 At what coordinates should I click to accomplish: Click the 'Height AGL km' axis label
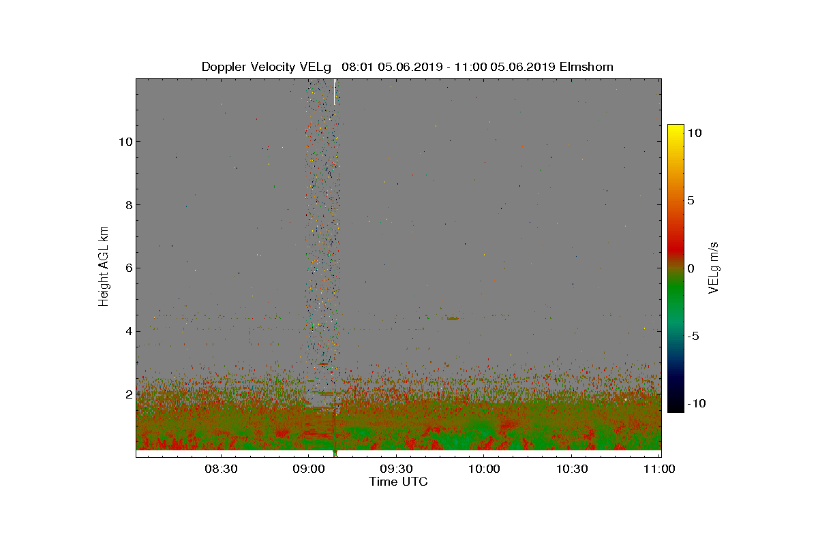coord(104,266)
